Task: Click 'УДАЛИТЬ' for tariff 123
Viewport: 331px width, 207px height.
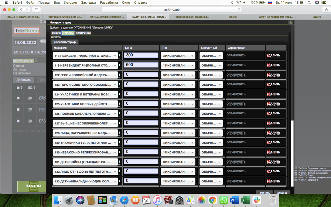Action: point(273,85)
